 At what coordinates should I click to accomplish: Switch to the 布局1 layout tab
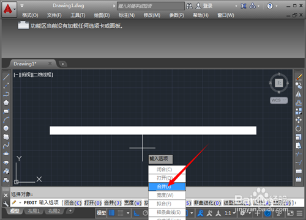click(x=34, y=211)
